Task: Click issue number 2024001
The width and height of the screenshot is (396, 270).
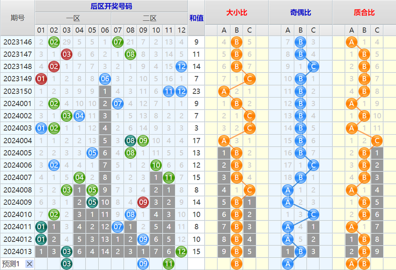Action: pyautogui.click(x=17, y=103)
